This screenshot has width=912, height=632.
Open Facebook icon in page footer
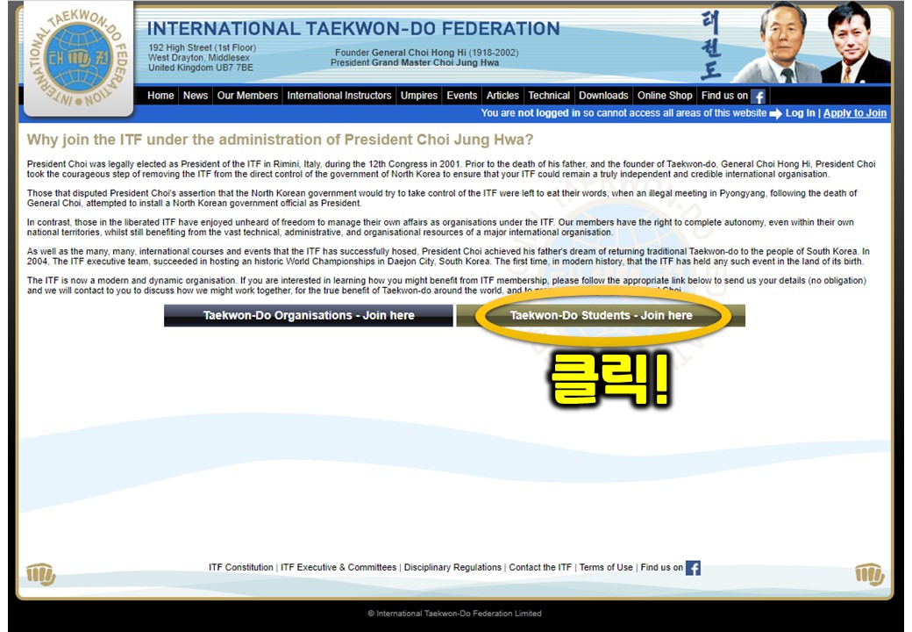pyautogui.click(x=694, y=567)
